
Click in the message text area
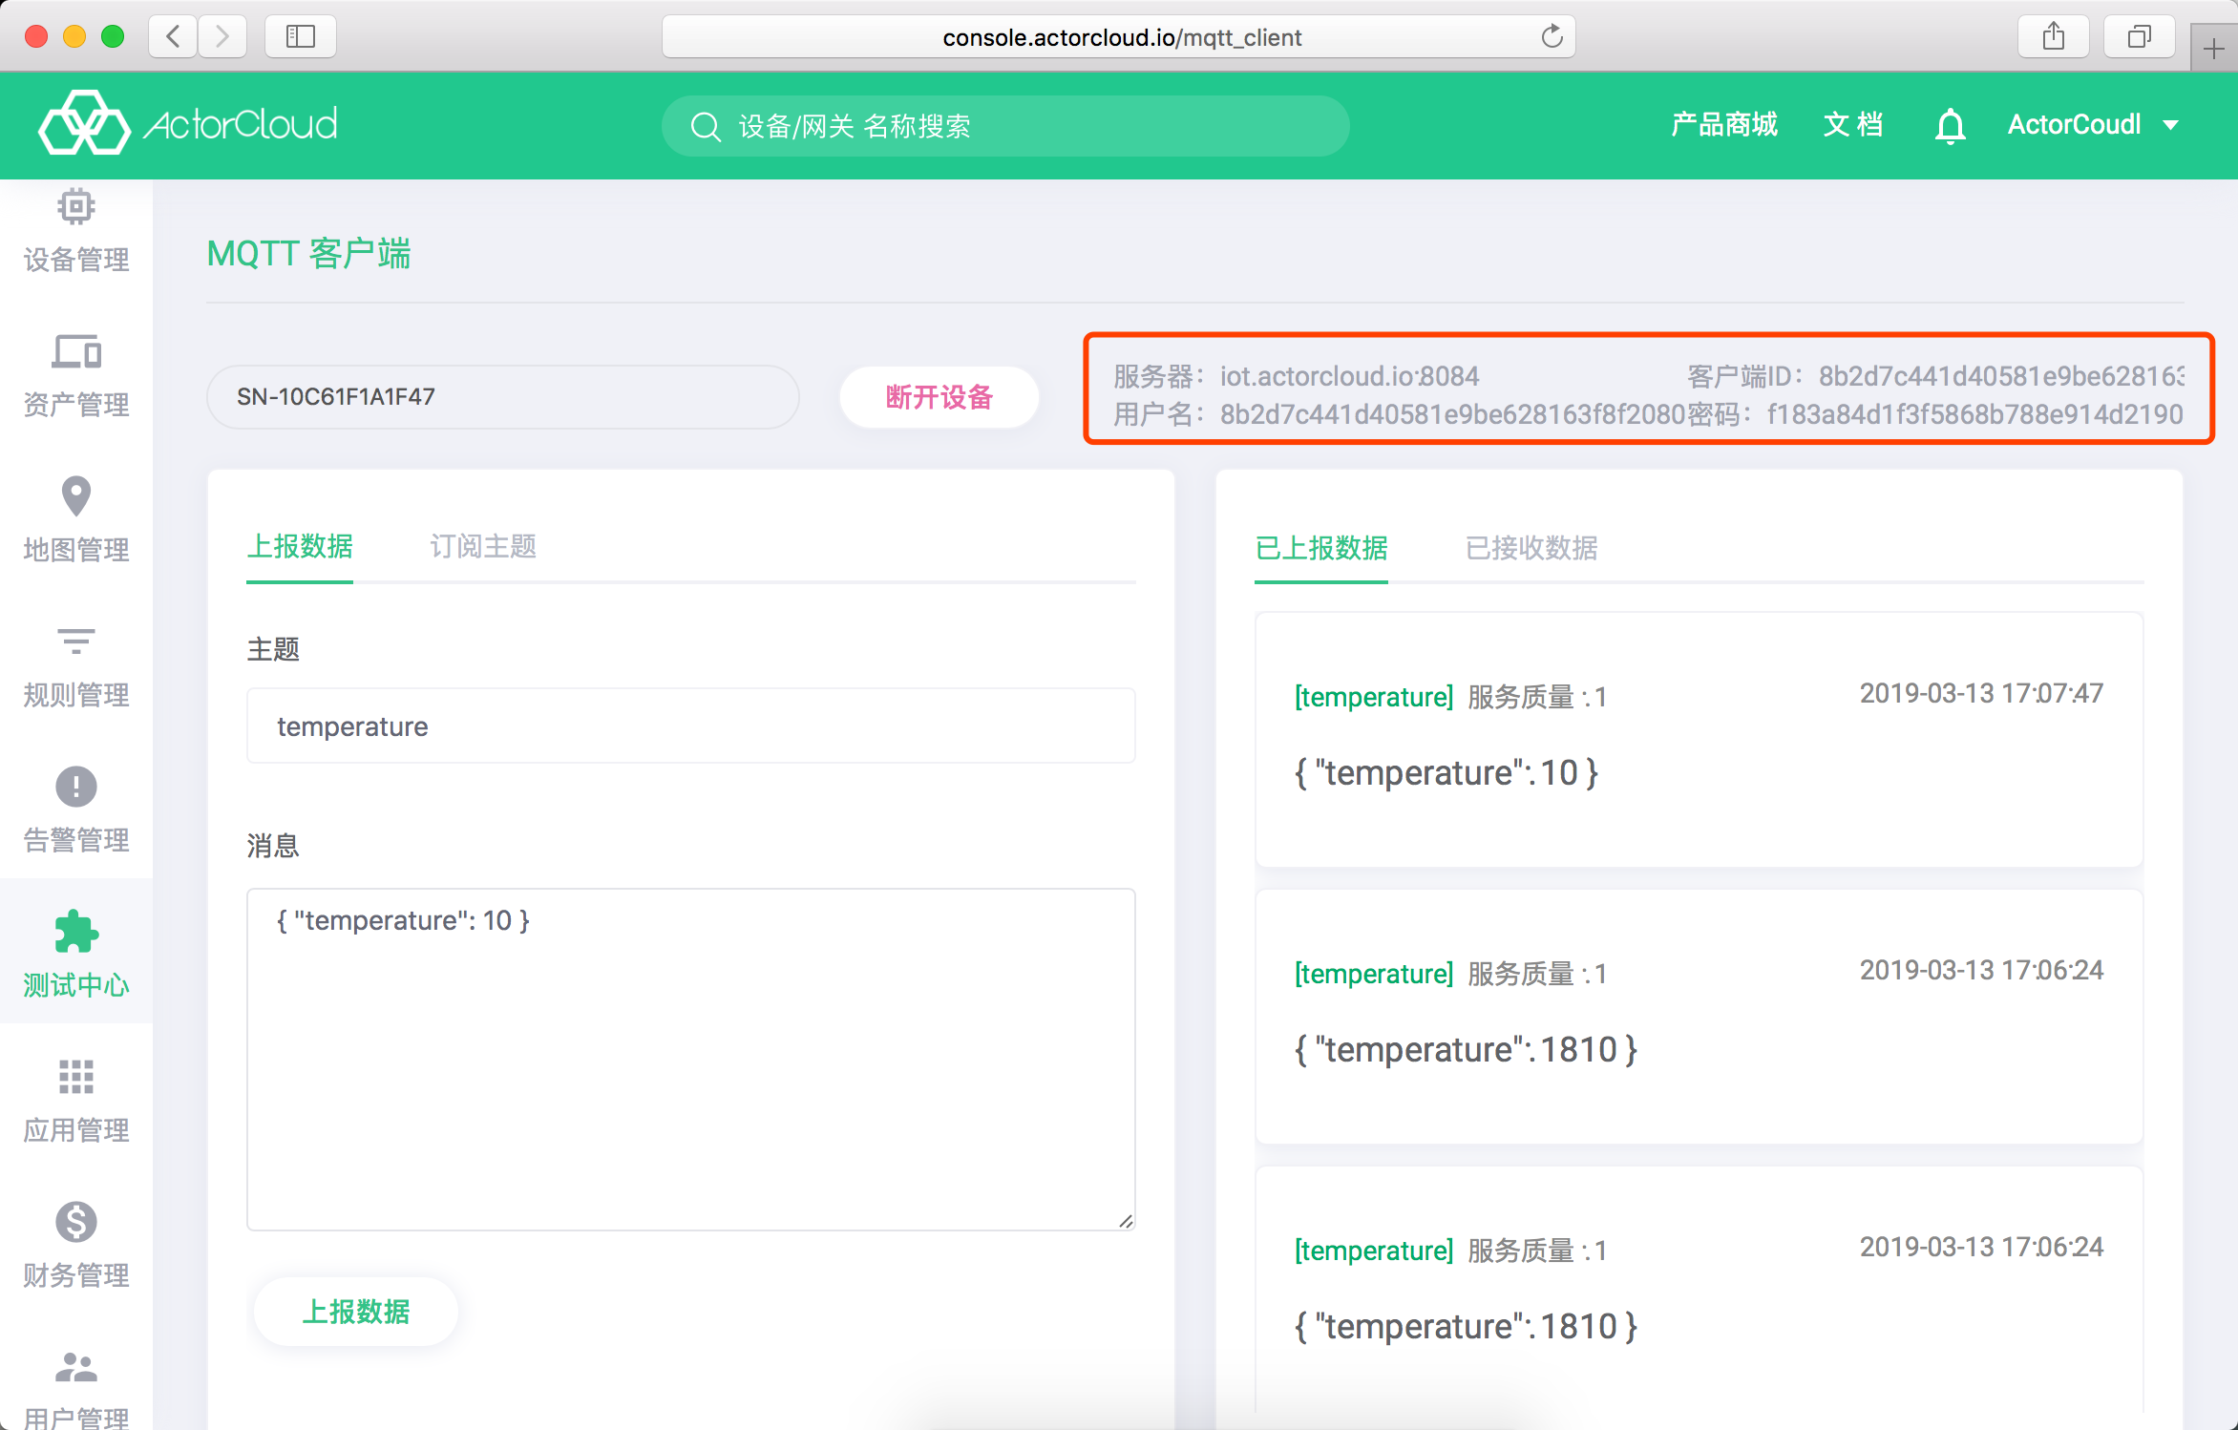pyautogui.click(x=690, y=1060)
